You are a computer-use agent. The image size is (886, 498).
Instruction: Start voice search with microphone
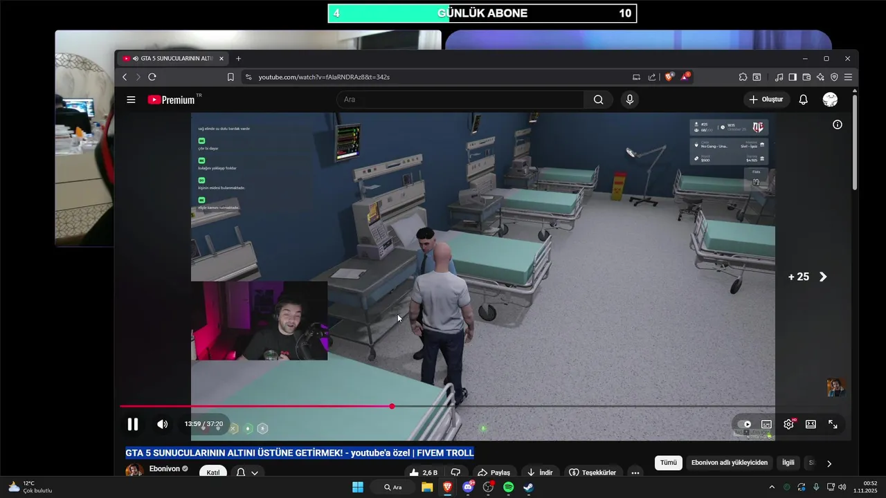point(630,100)
